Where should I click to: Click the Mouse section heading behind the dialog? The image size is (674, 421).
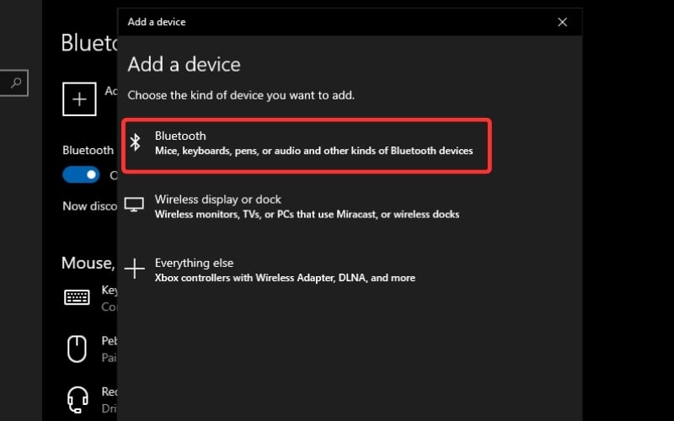[x=87, y=263]
